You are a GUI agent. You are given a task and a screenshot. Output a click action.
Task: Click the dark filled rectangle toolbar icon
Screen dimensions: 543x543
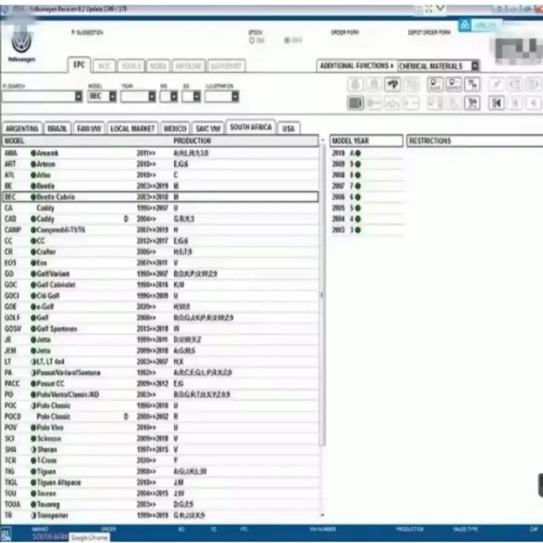pyautogui.click(x=355, y=103)
